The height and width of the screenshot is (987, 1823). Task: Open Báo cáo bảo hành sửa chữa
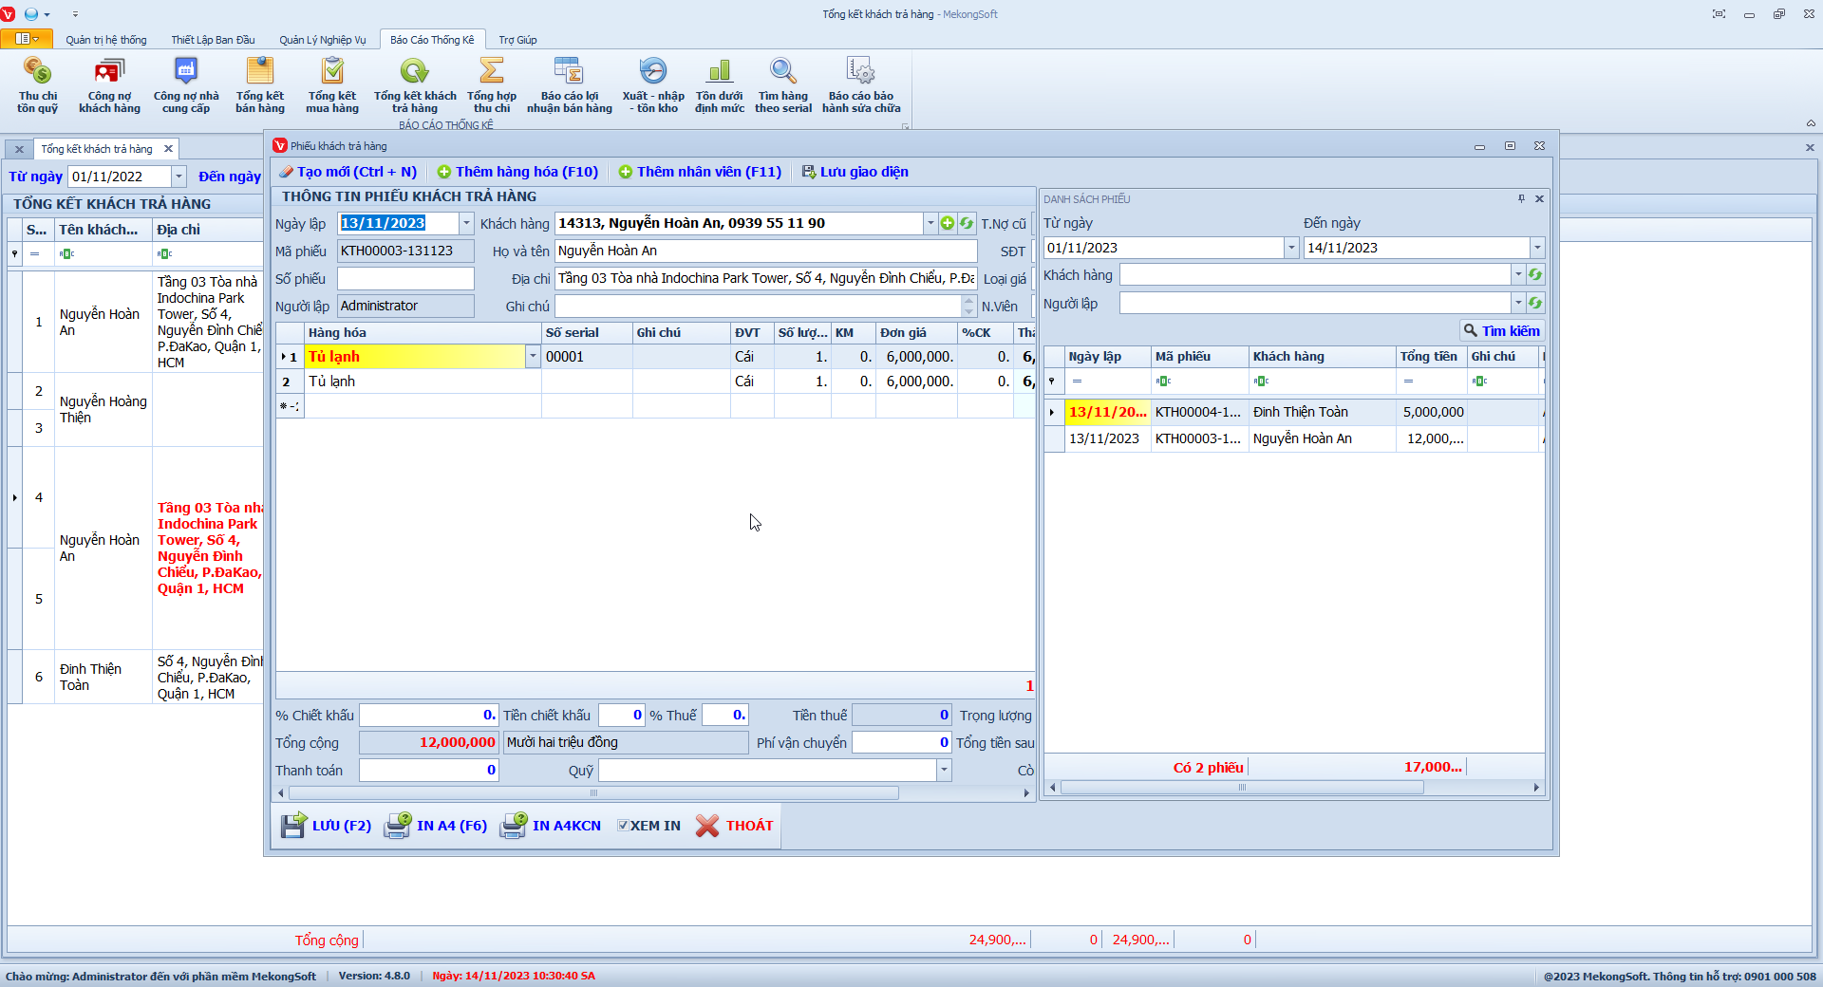click(860, 84)
